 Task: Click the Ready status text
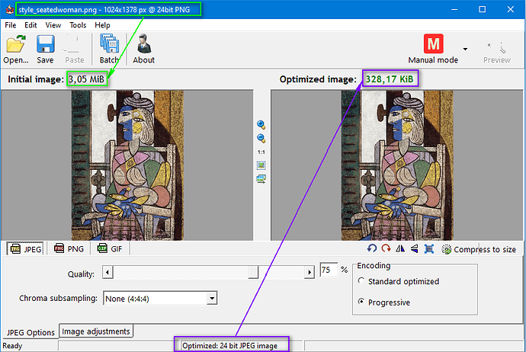(12, 346)
